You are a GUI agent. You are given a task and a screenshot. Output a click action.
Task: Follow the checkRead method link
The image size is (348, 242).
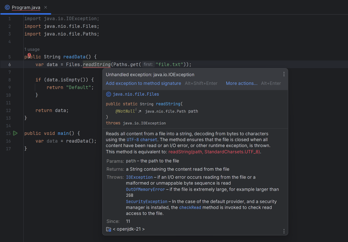(x=190, y=208)
